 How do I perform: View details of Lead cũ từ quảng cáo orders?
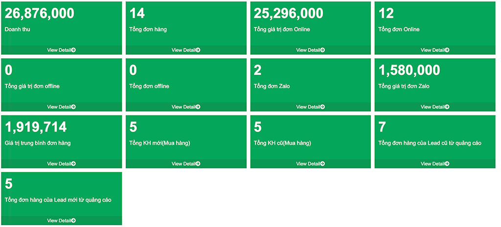(435, 163)
